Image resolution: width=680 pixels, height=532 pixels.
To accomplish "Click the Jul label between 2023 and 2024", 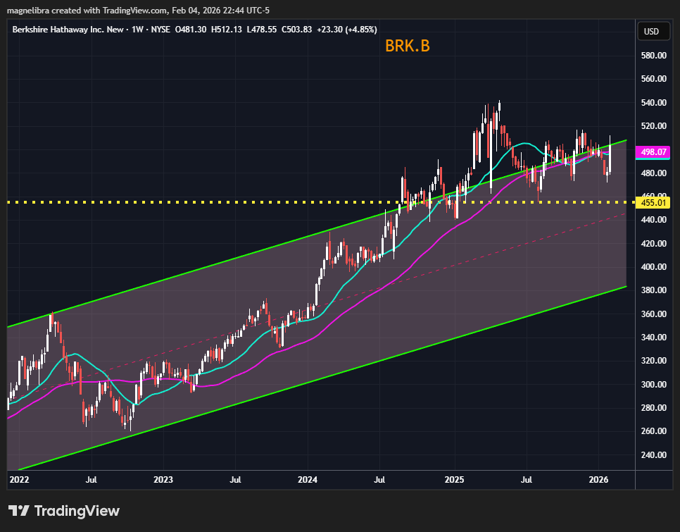I will click(x=235, y=480).
